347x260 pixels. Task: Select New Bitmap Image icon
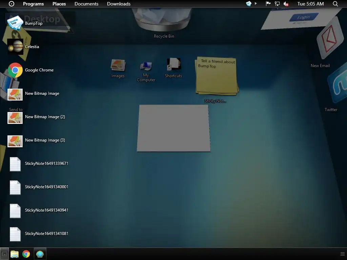coord(15,94)
